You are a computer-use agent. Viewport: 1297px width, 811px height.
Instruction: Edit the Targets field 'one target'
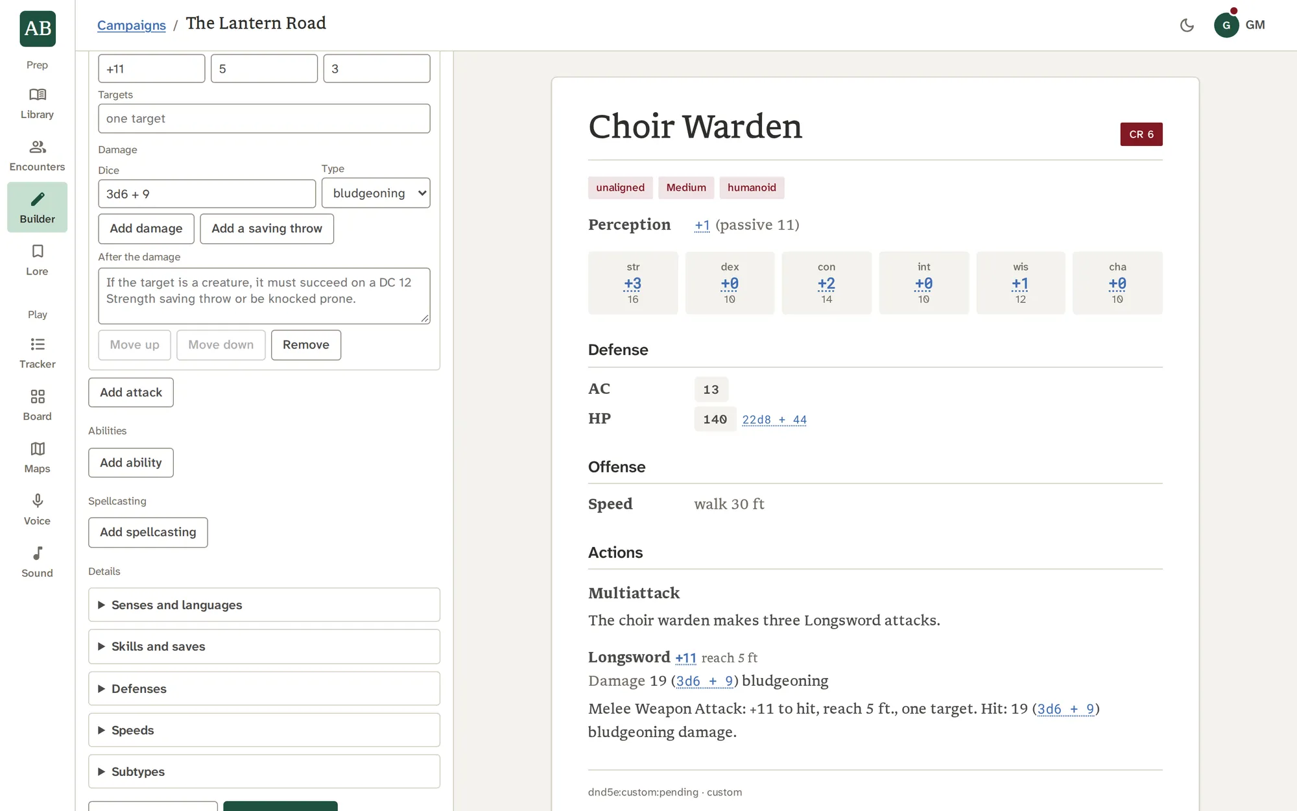click(x=264, y=119)
